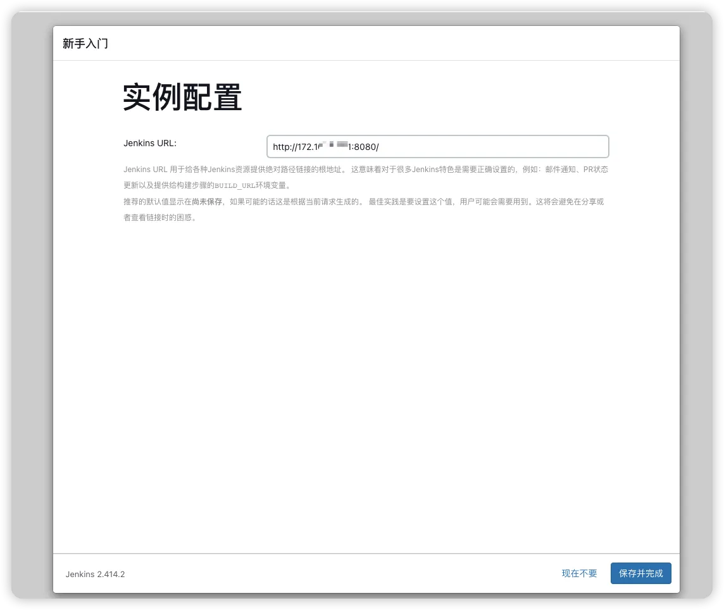Click the 新手入门 dialog title
This screenshot has width=724, height=610.
click(x=85, y=44)
